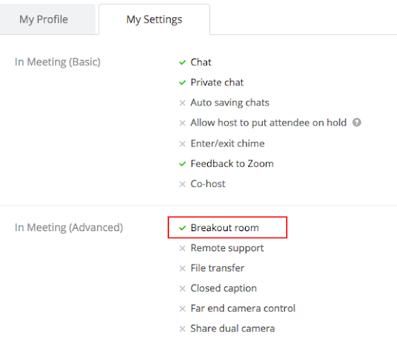Viewport: 397px width, 346px height.
Task: Click the Allow host to put attendee on hold text
Action: (268, 123)
